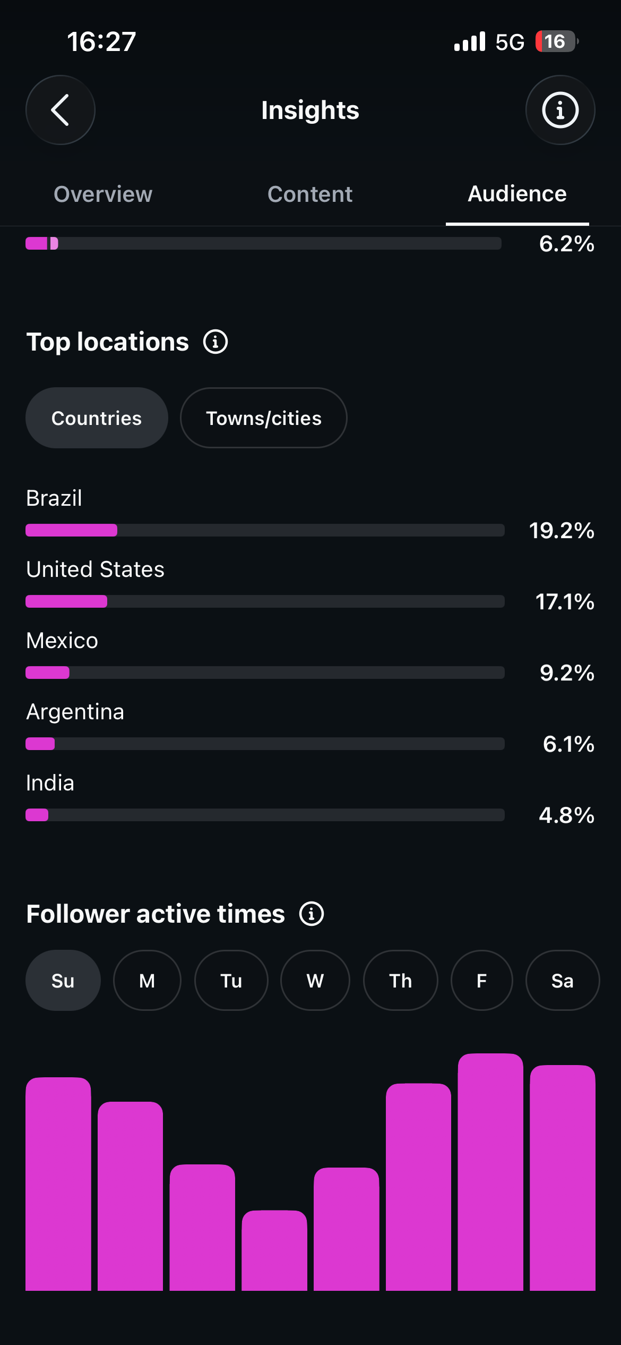Pick the W day chip
Screen dimensions: 621x1345
pos(315,981)
